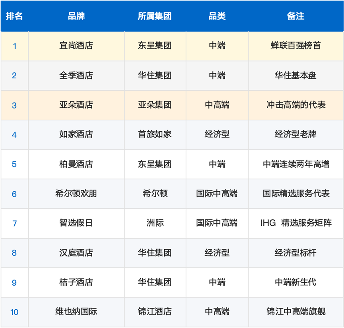
Task: Click rank number 7
Action: point(14,223)
